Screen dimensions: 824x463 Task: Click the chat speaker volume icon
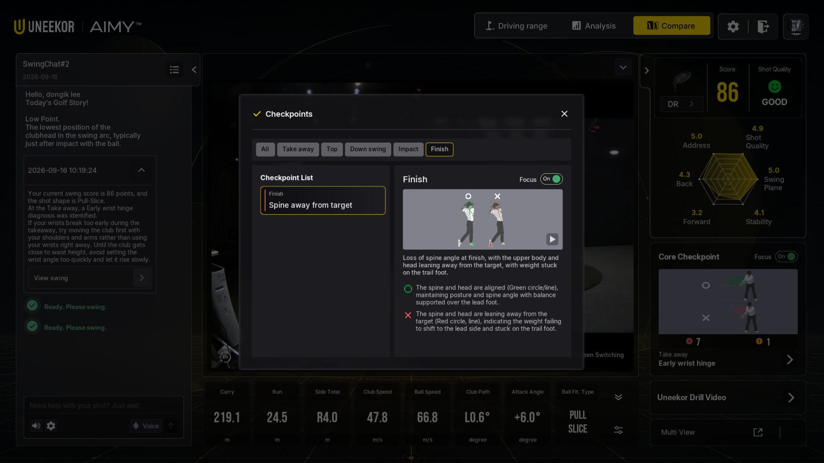click(x=36, y=426)
